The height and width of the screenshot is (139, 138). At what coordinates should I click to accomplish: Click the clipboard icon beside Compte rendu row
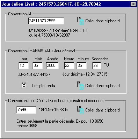tap(80, 86)
